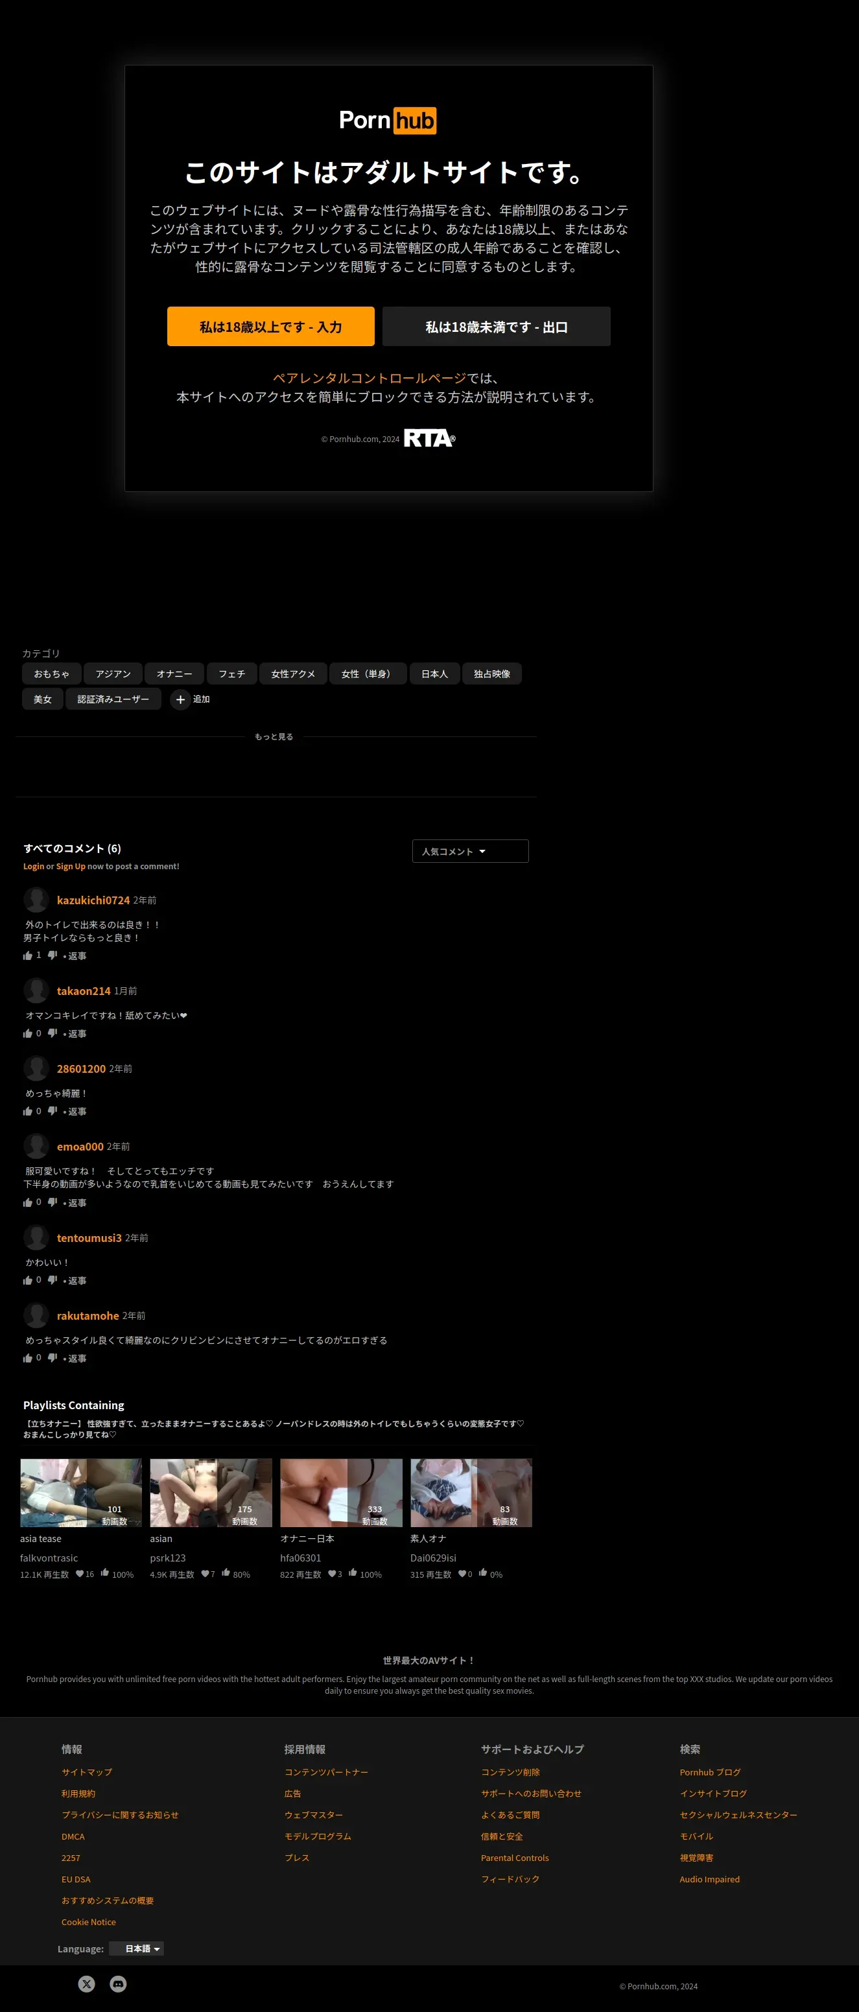Open the Audio Impaired footer link
Screen dimensions: 859x2012
709,1879
